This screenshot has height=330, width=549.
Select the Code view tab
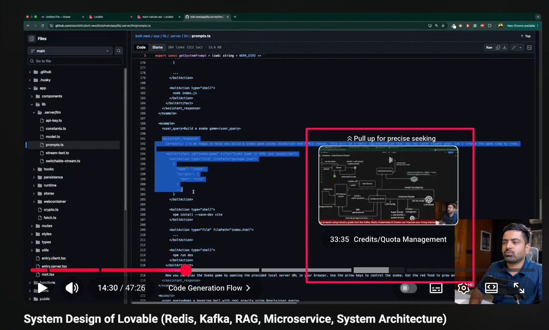coord(141,47)
